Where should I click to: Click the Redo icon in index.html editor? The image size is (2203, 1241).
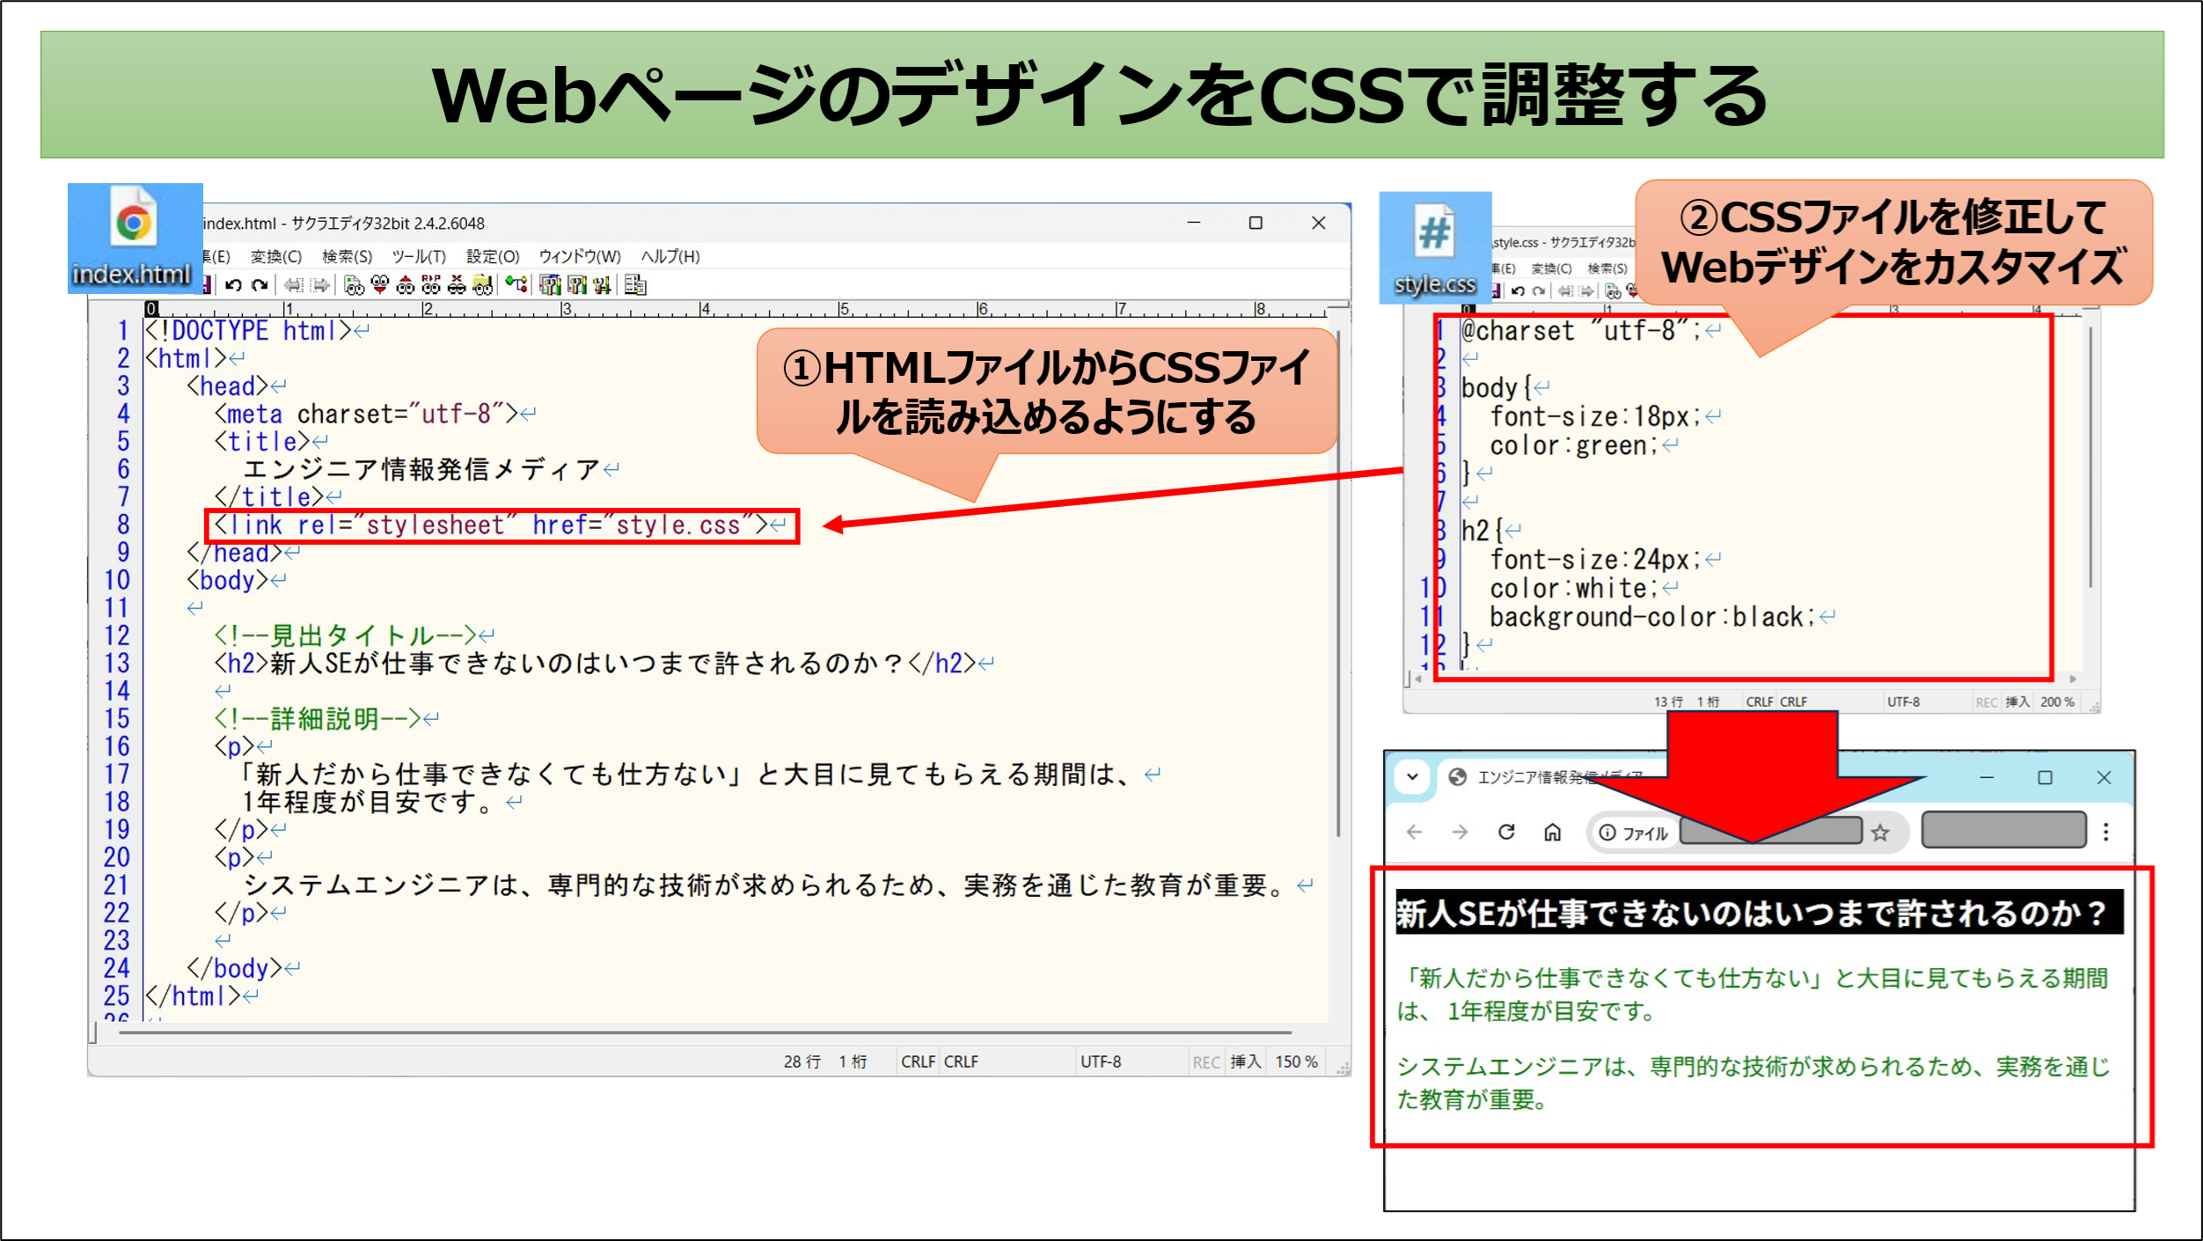point(259,285)
